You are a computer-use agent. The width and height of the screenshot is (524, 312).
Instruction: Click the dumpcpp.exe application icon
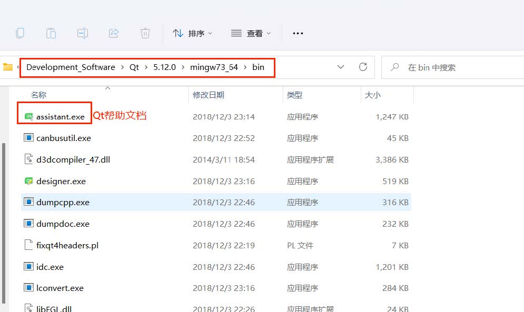29,202
